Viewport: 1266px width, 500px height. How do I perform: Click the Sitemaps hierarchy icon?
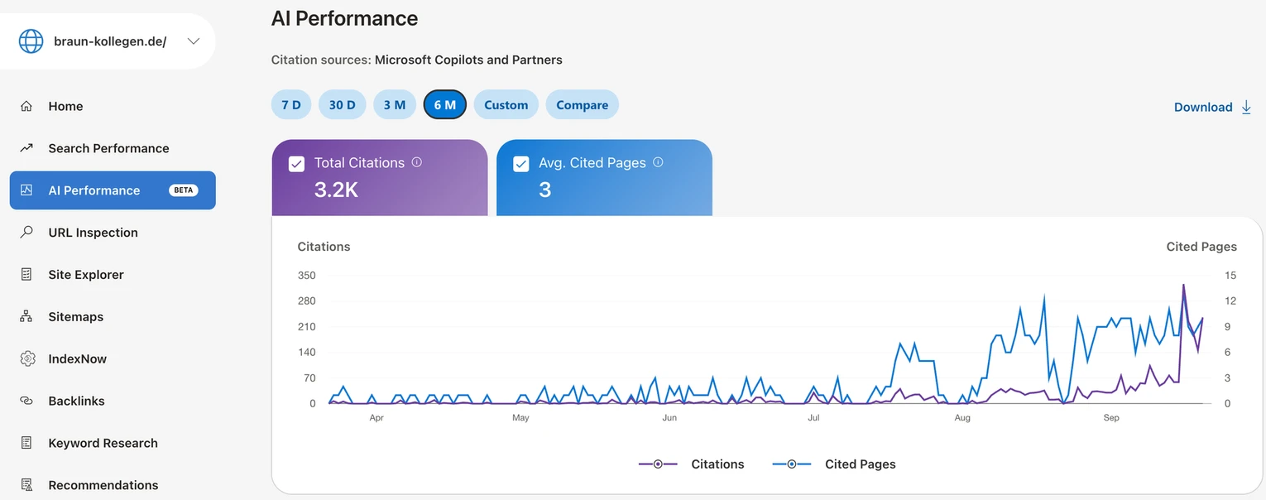(x=26, y=317)
